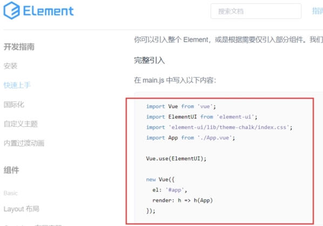Open the 安装 sidebar page
This screenshot has width=323, height=226.
[10, 66]
